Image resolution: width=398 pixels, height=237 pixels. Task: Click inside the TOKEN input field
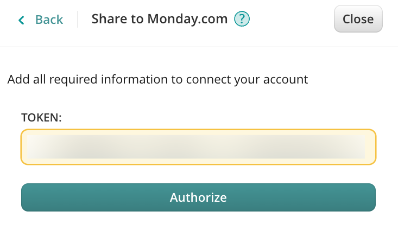[198, 147]
